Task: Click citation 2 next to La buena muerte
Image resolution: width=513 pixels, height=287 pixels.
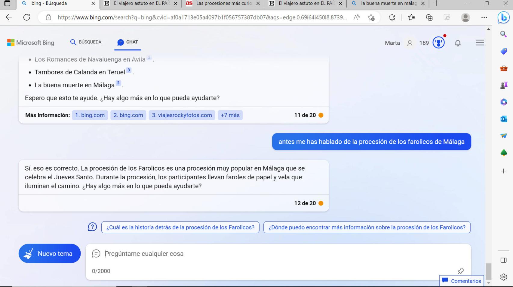Action: click(118, 83)
